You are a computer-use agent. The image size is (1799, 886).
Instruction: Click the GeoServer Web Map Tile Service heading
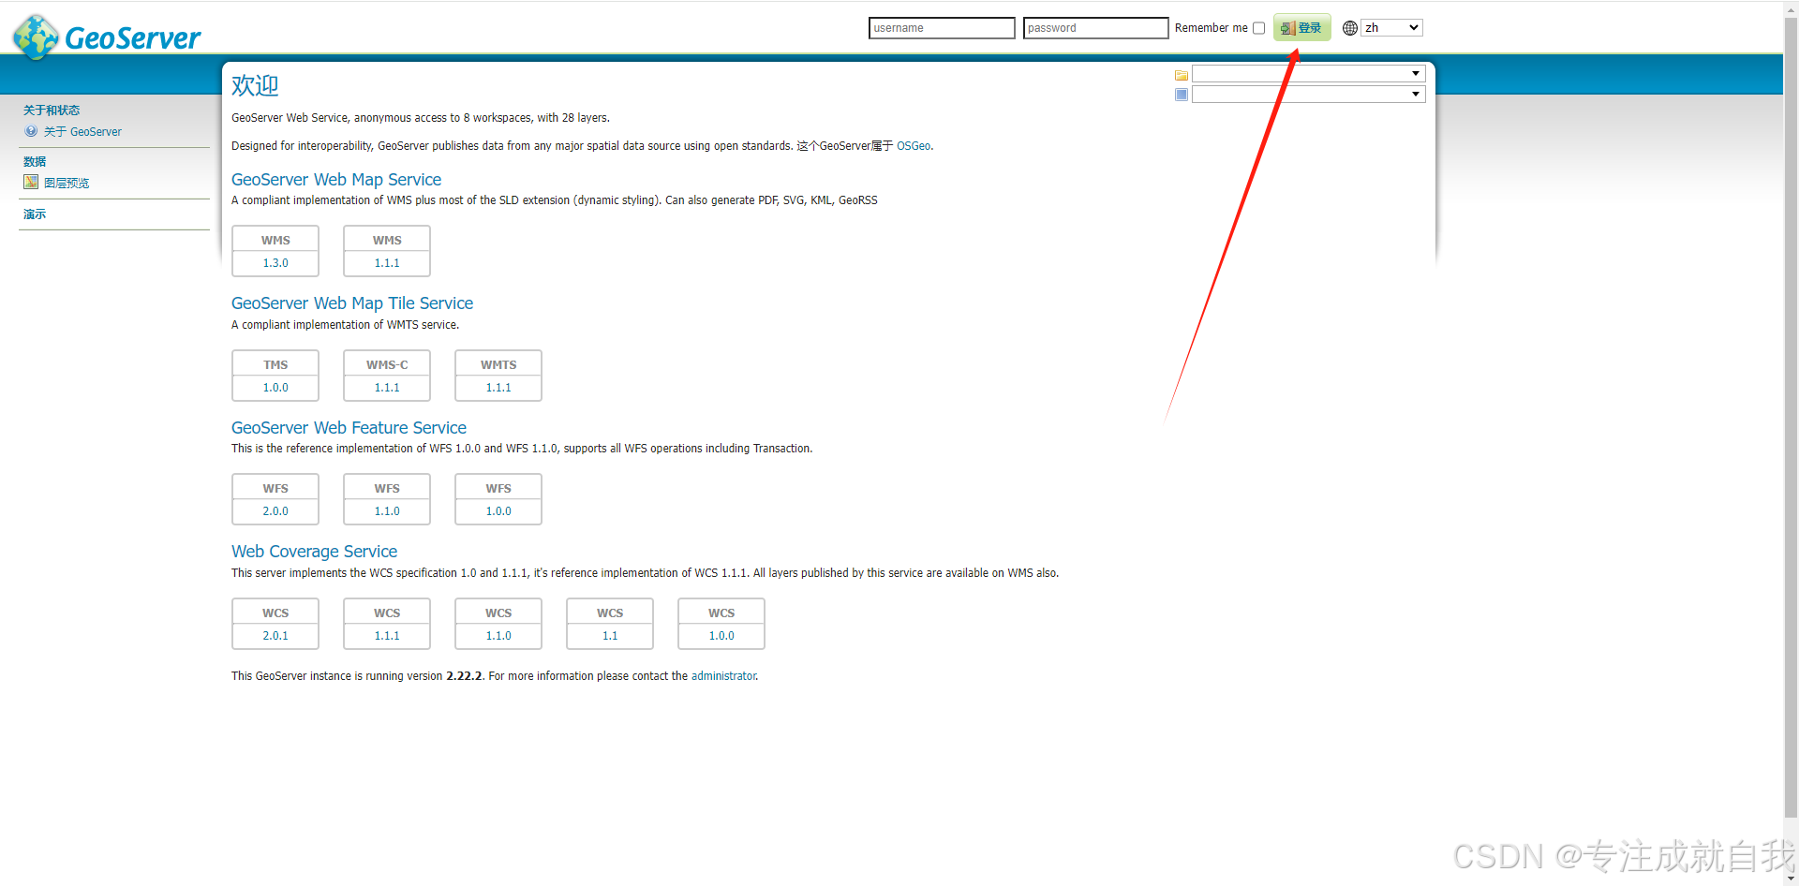[x=352, y=303]
